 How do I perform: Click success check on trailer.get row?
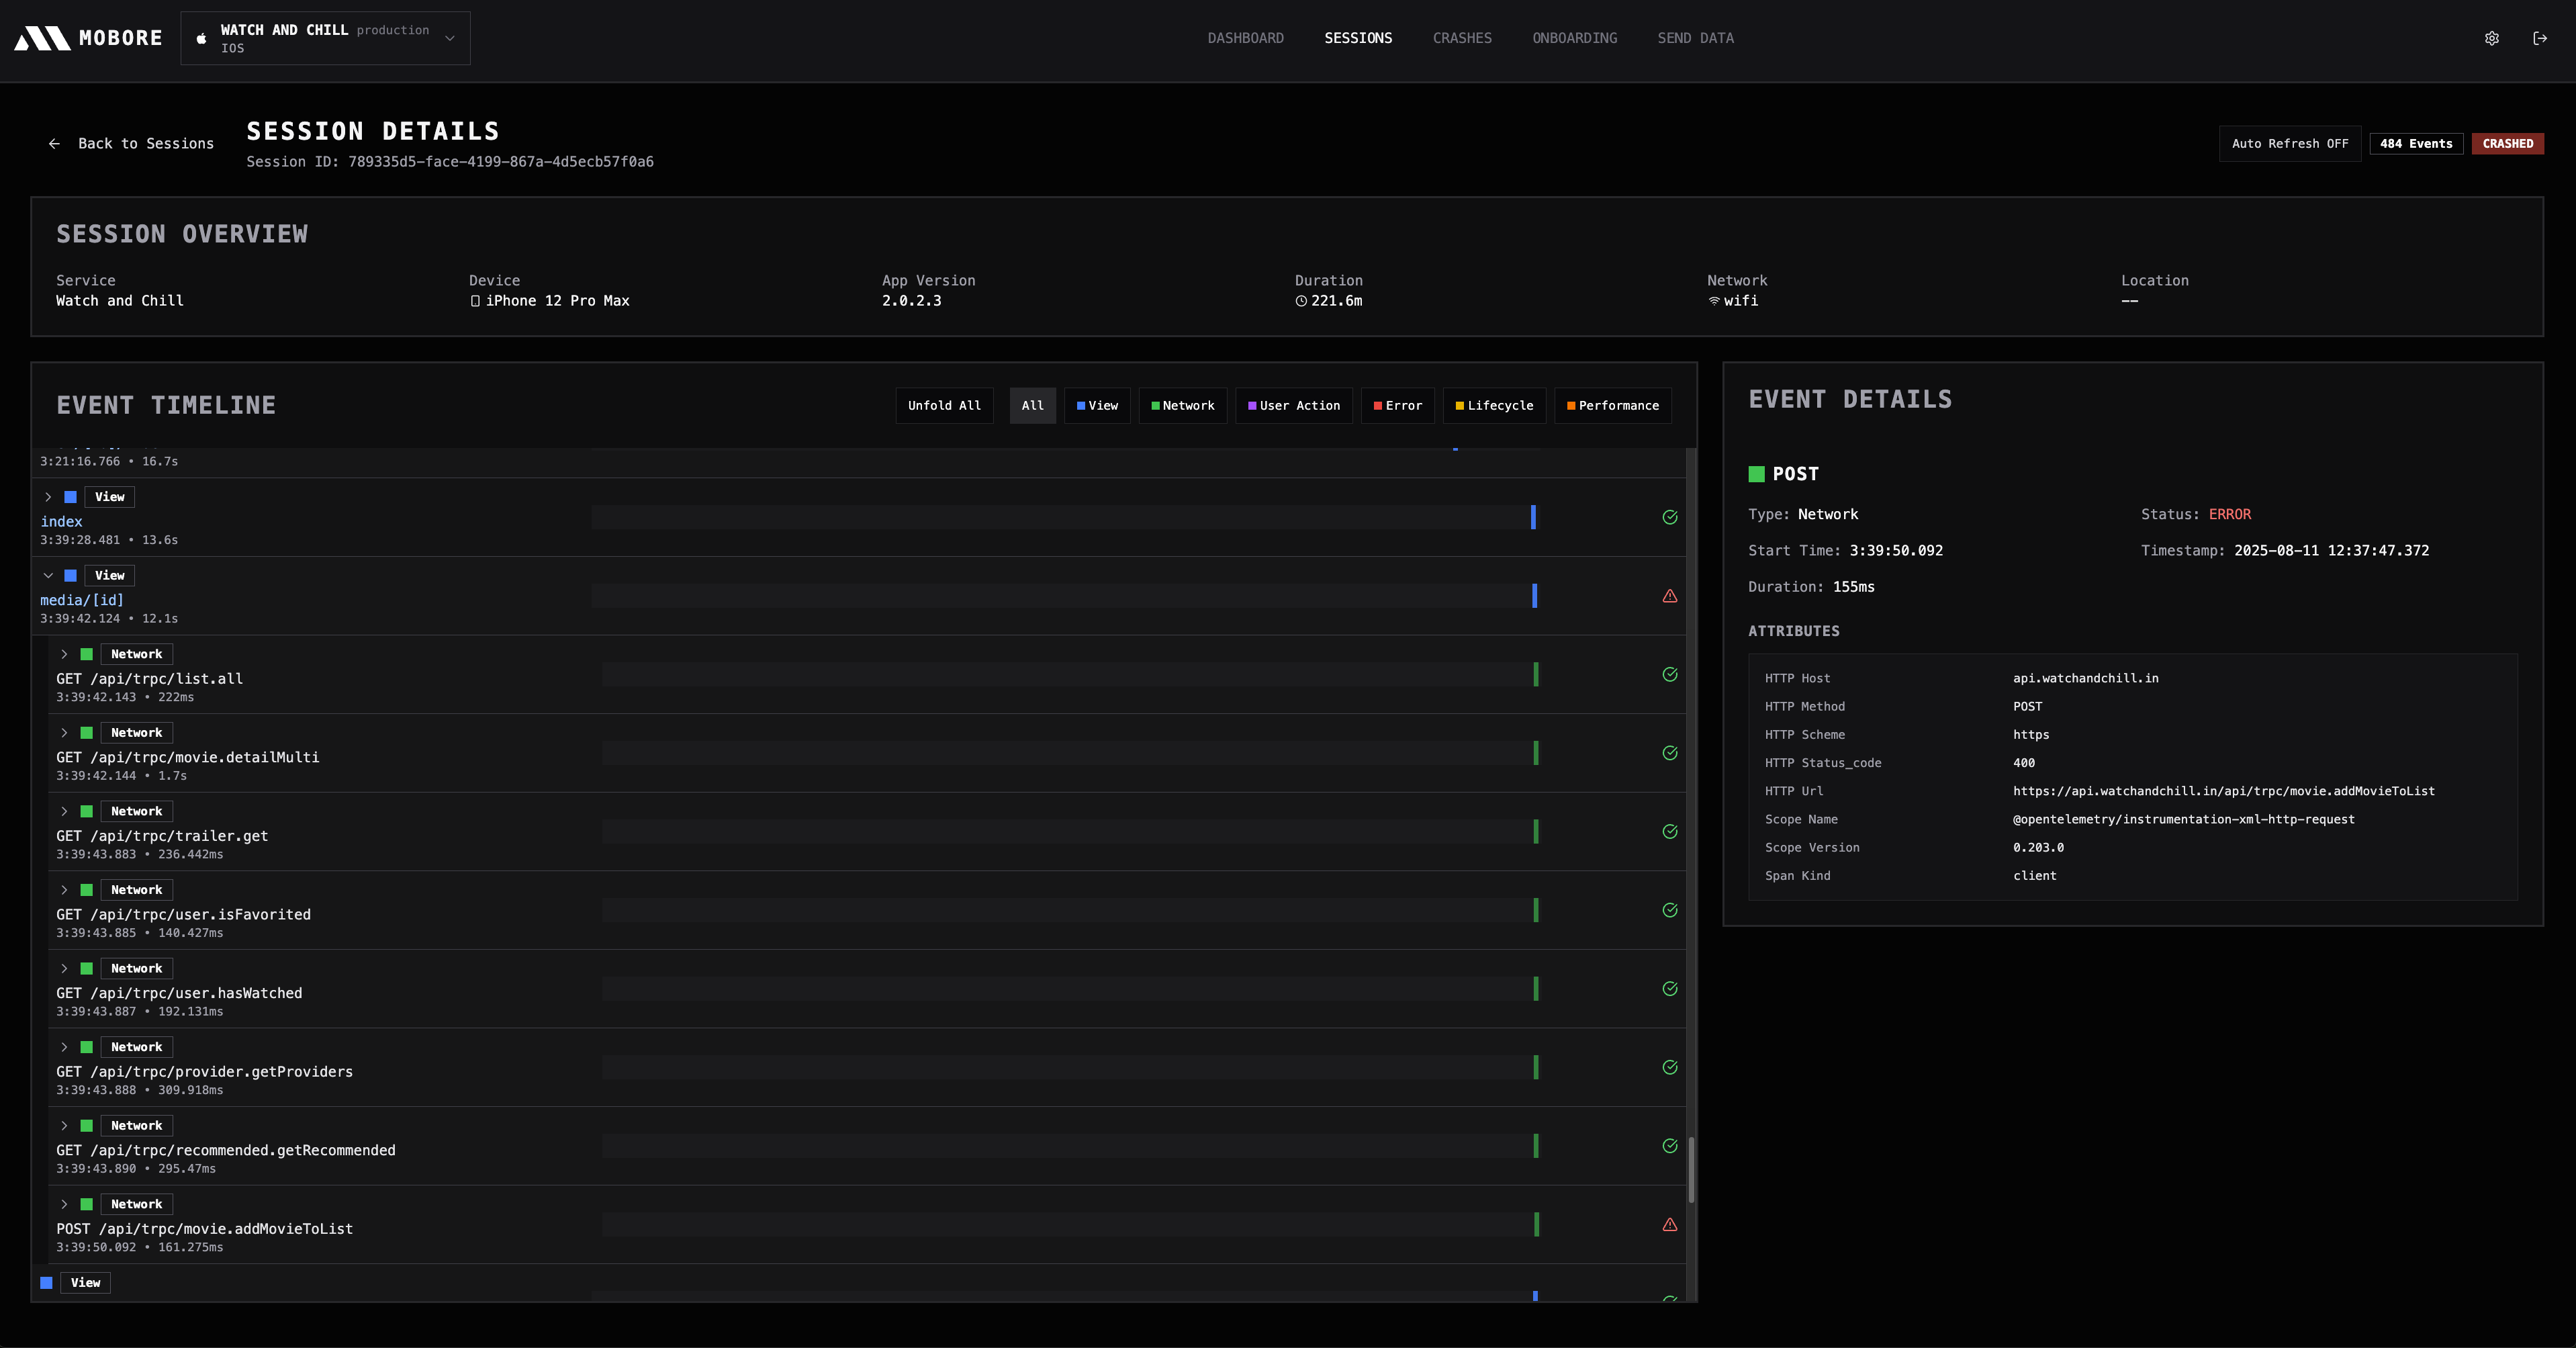coord(1669,832)
